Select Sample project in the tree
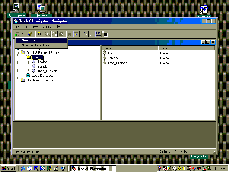This screenshot has height=172, width=229. click(42, 67)
